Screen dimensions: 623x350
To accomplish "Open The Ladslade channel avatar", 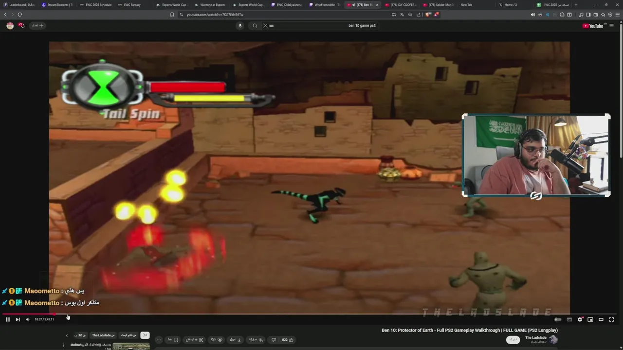I will tap(553, 339).
